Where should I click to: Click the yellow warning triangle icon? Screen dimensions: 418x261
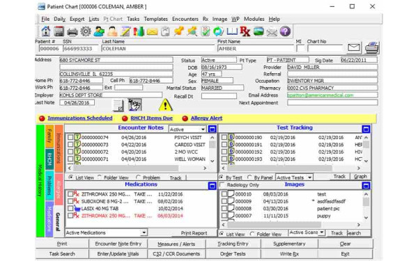point(165,105)
